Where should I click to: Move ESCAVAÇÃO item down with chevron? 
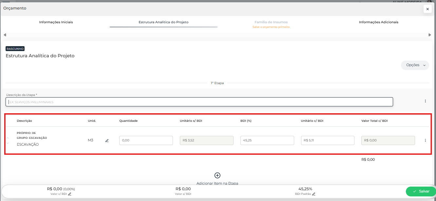coord(8,143)
